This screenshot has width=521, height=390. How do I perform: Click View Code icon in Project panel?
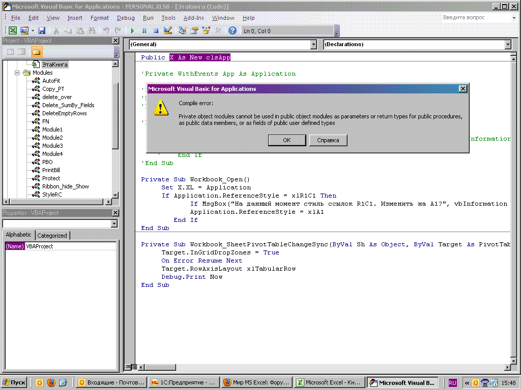(x=11, y=52)
